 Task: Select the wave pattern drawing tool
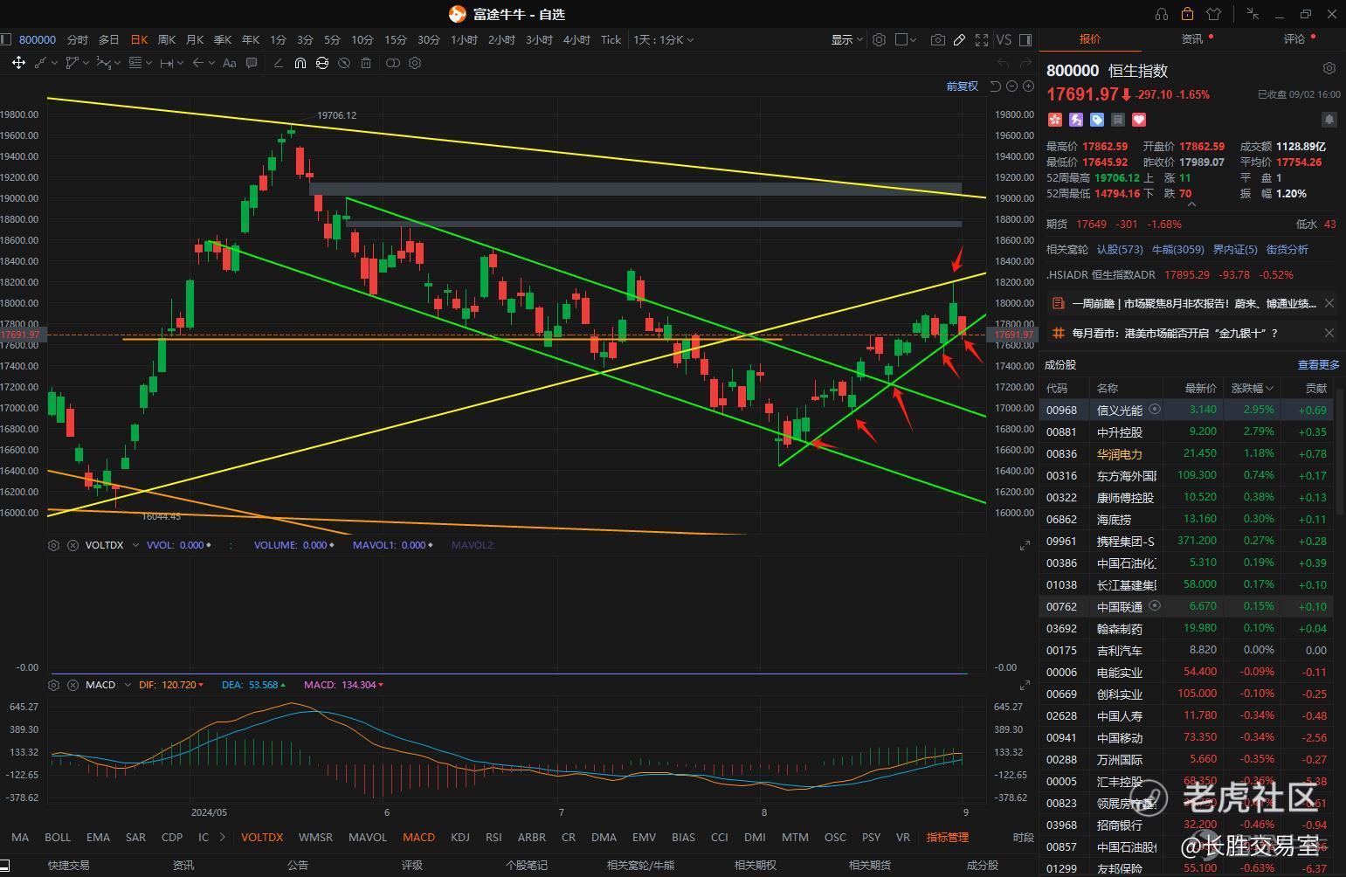(x=104, y=63)
